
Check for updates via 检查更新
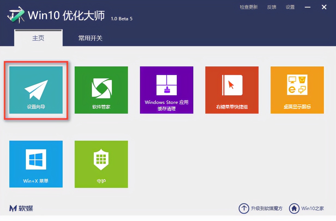coord(249,7)
